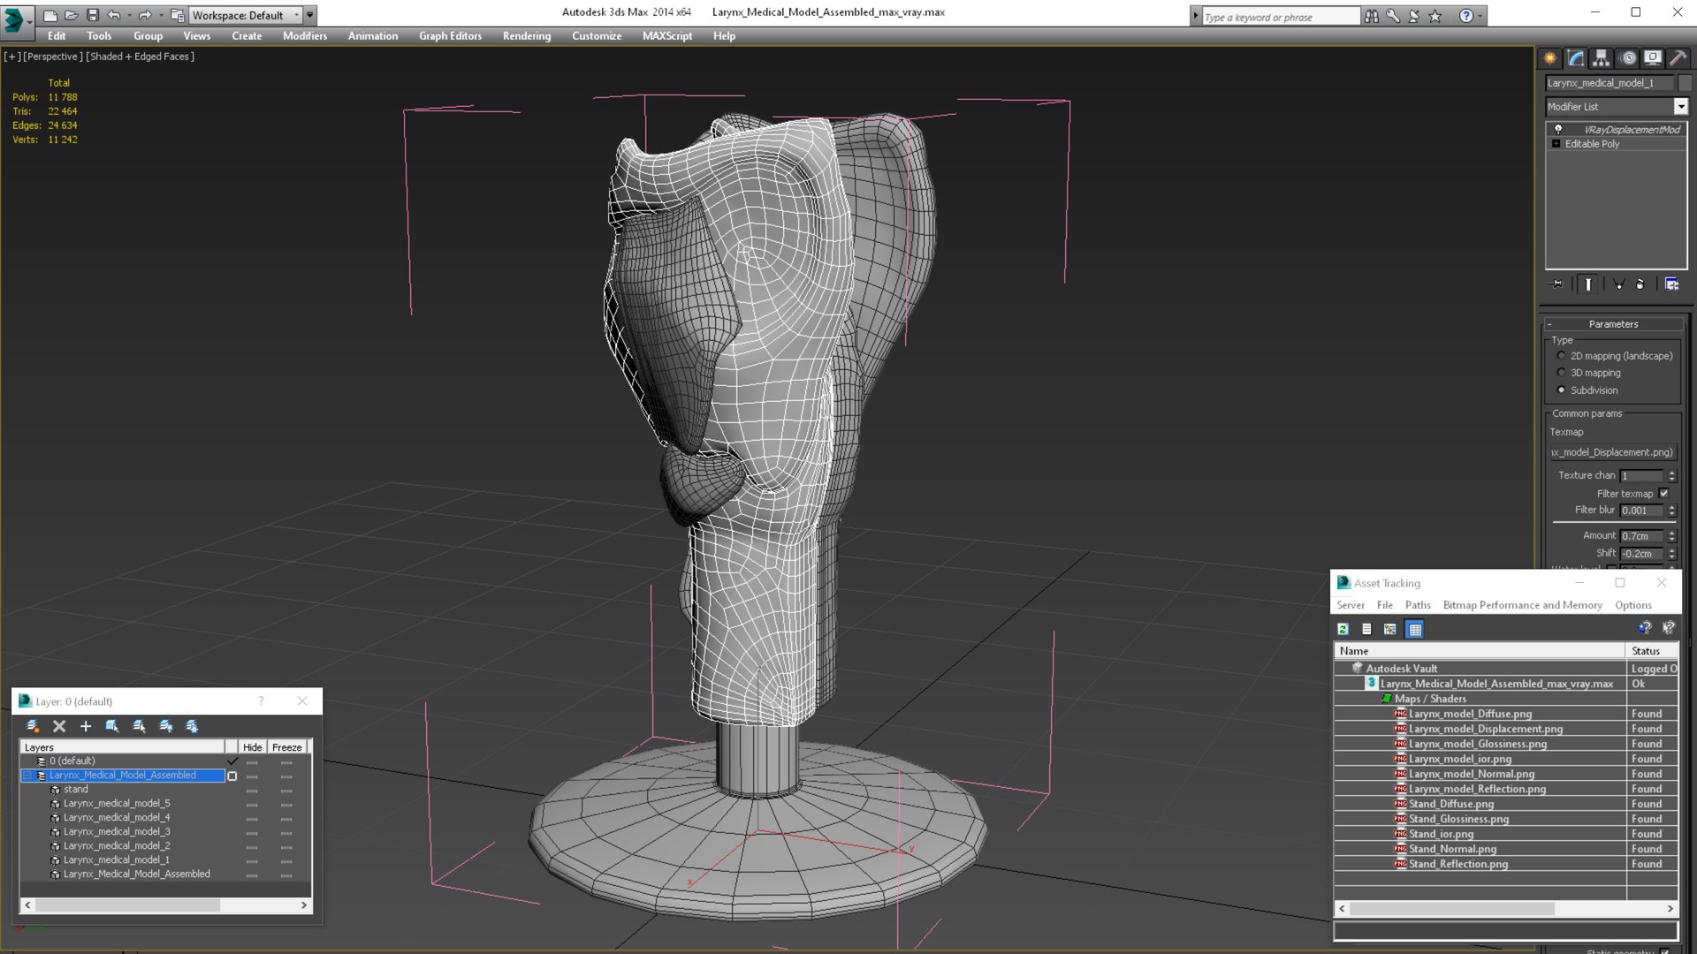The width and height of the screenshot is (1697, 954).
Task: Collapse the Larynx_Medical_Model_Assembled layer tree
Action: [x=27, y=776]
